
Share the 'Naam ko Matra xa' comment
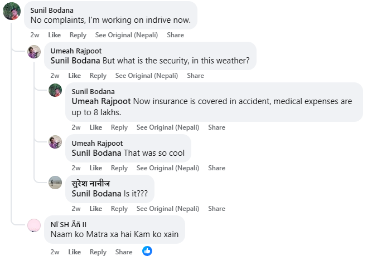click(124, 252)
